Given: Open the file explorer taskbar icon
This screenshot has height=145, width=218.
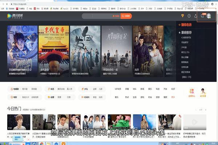Looking at the screenshot, I should 49,144.
